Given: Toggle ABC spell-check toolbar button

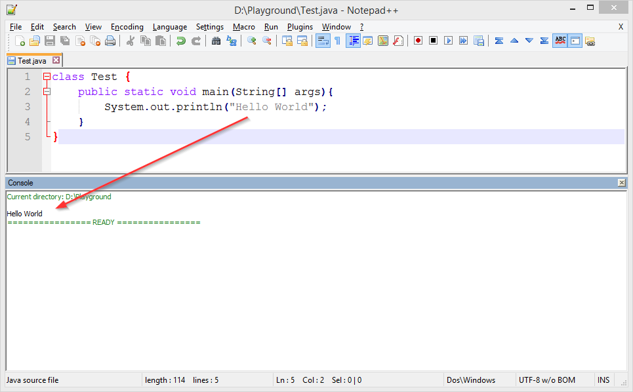Looking at the screenshot, I should pyautogui.click(x=560, y=41).
